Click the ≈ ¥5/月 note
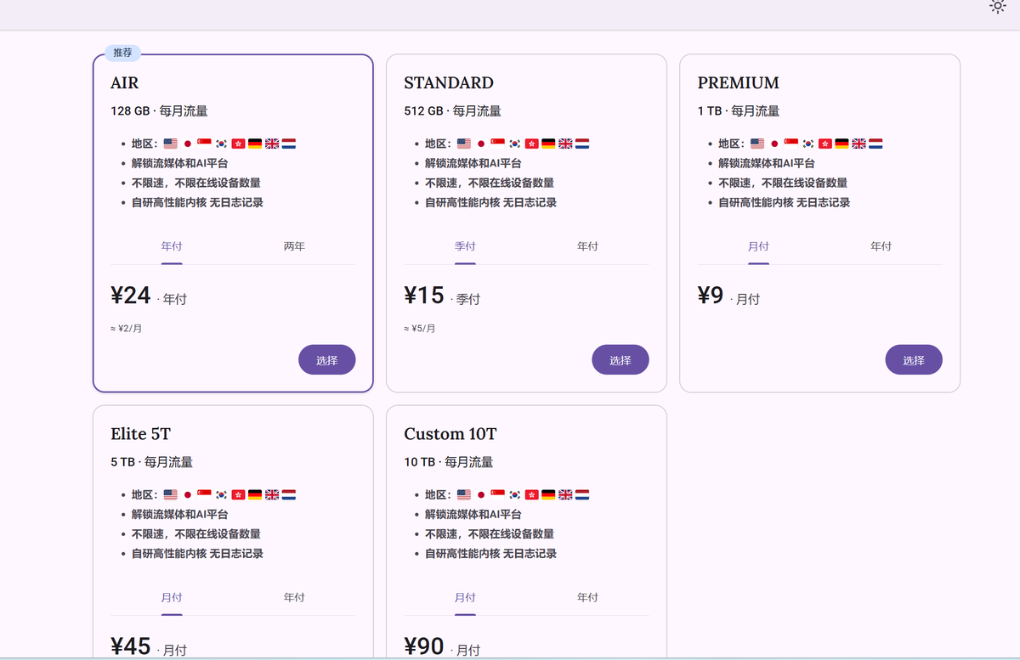Screen dimensions: 1020x660 (419, 329)
